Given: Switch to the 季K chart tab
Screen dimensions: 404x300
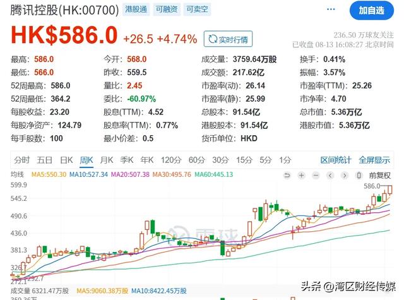Looking at the screenshot, I should 127,160.
